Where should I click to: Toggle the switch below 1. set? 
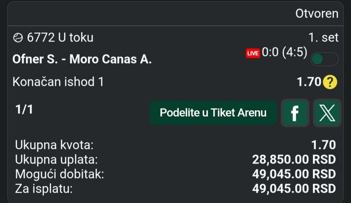pos(324,59)
